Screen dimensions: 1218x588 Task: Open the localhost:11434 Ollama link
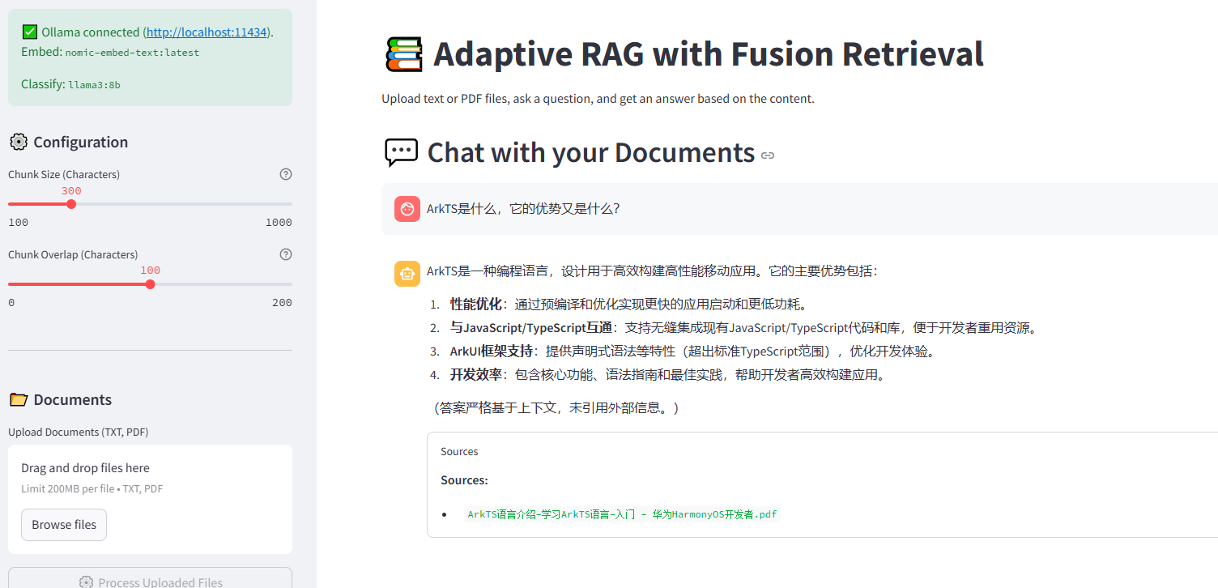click(x=207, y=32)
